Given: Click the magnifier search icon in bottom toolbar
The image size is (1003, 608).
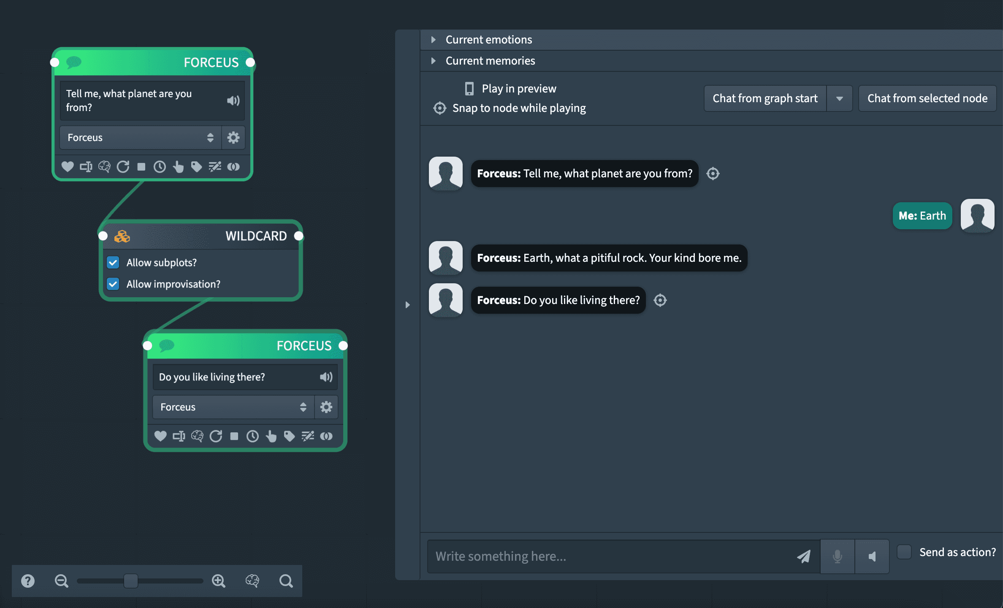Looking at the screenshot, I should pyautogui.click(x=286, y=581).
